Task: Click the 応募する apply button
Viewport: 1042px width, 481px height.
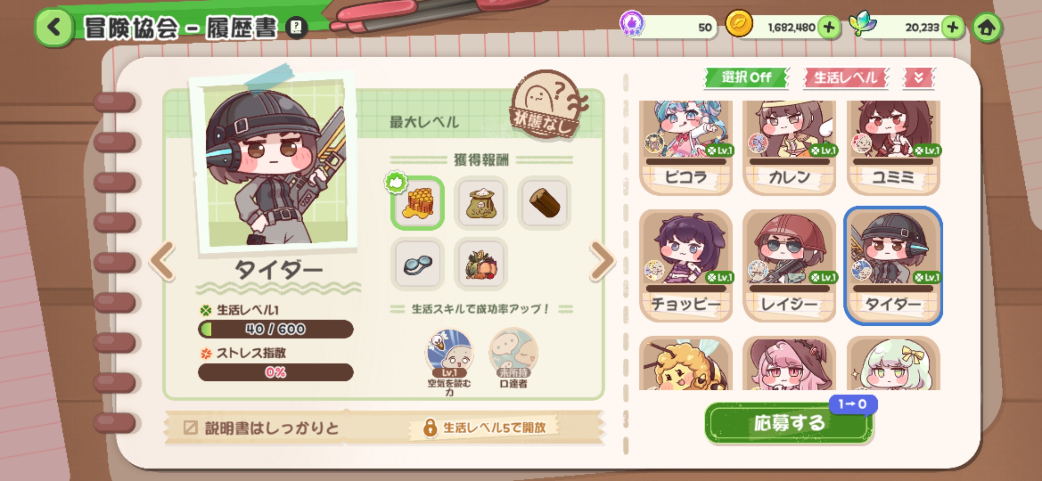Action: coord(789,423)
